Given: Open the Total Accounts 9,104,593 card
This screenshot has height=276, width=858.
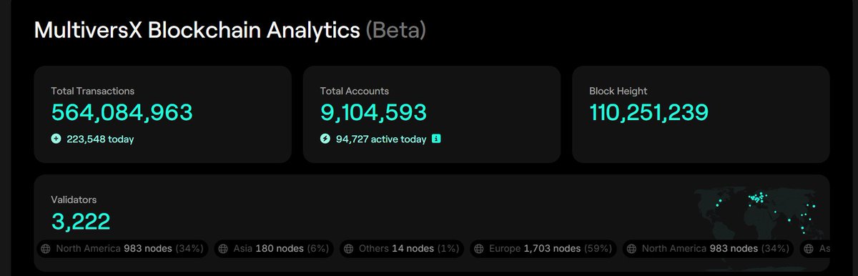Looking at the screenshot, I should tap(432, 114).
